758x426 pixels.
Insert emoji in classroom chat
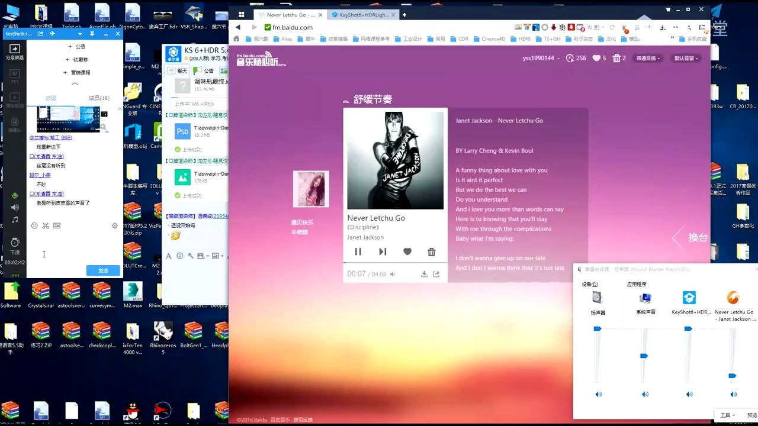(x=34, y=225)
